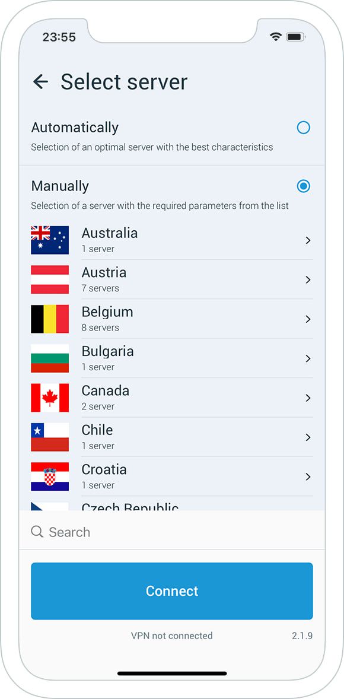Viewport: 344px width, 699px height.
Task: Click the Belgium flag icon
Action: pos(50,319)
